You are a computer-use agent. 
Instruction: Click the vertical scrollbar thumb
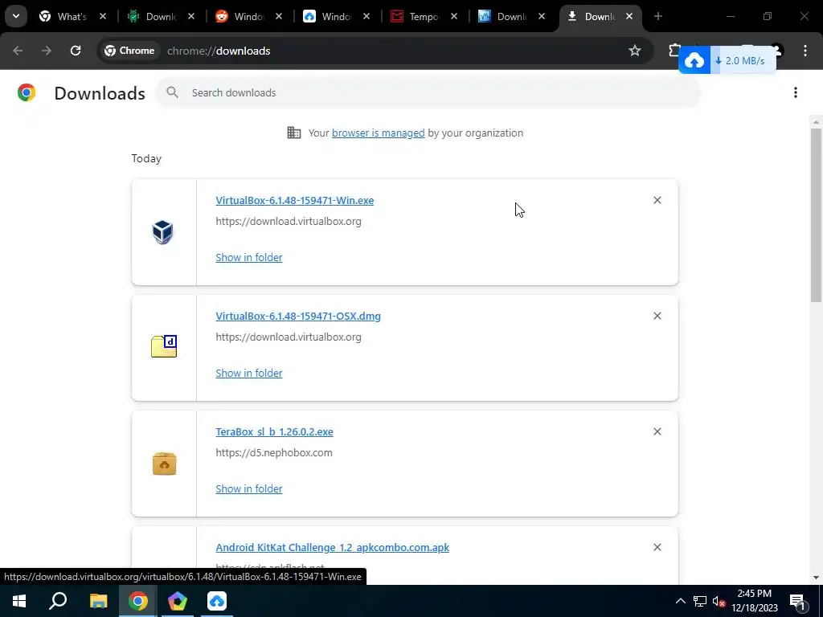816,215
